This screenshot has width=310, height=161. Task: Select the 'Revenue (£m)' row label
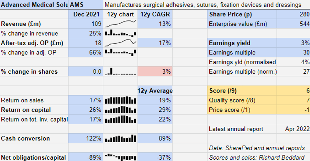21,24
